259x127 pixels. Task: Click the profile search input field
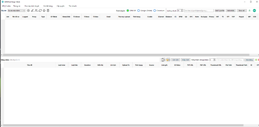199,11
